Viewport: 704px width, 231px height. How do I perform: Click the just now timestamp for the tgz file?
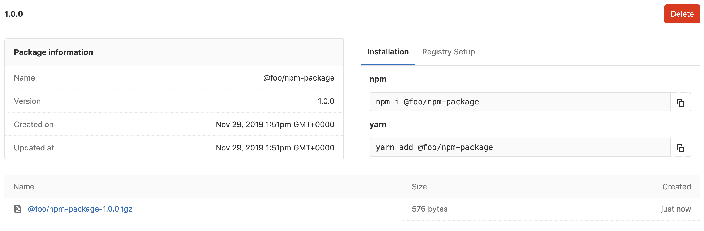(676, 209)
